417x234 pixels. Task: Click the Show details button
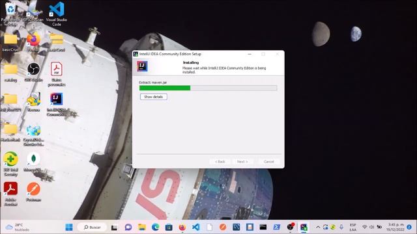pyautogui.click(x=154, y=97)
